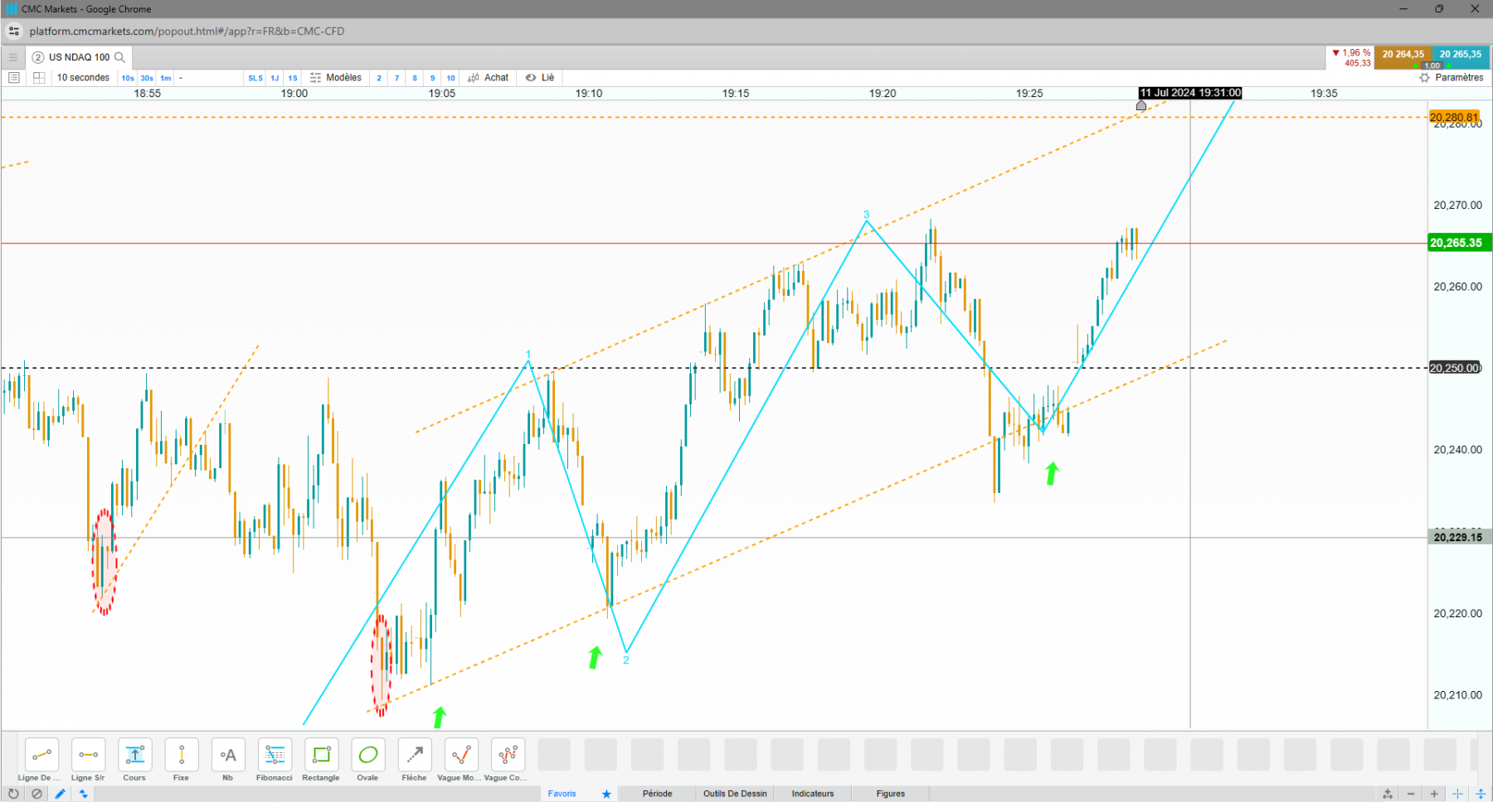Screen dimensions: 1493x802
Task: Select the Flèche arrow tool
Action: pyautogui.click(x=414, y=755)
